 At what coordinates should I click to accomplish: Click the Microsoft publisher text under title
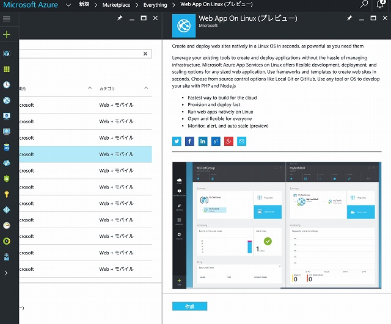[208, 26]
